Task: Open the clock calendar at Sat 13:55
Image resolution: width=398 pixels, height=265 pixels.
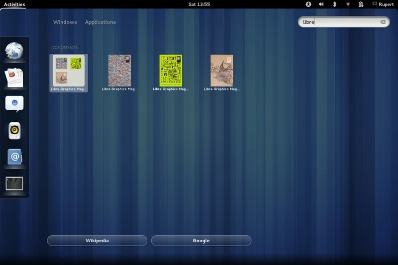Action: coord(199,4)
